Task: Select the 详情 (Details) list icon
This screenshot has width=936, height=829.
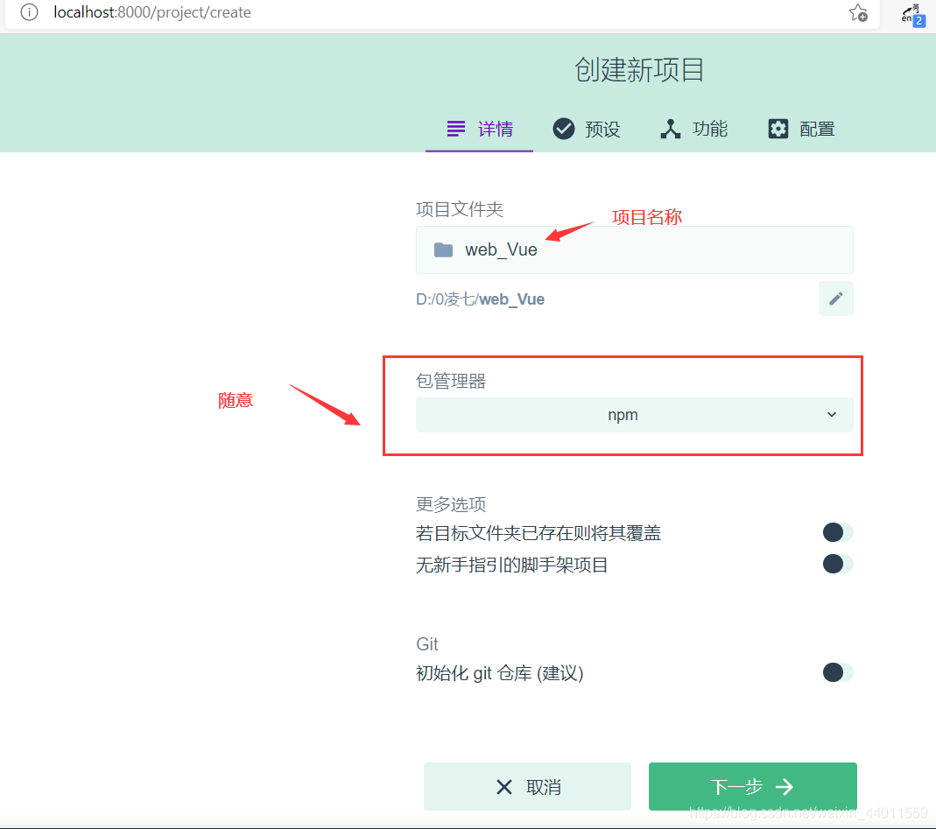Action: (x=456, y=129)
